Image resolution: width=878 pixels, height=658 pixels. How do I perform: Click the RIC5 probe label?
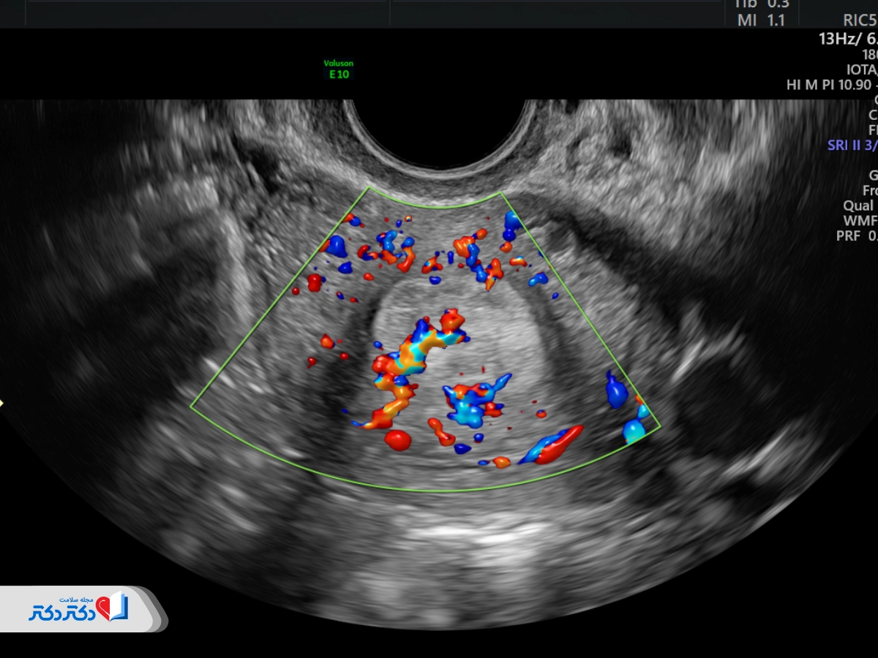pos(859,20)
